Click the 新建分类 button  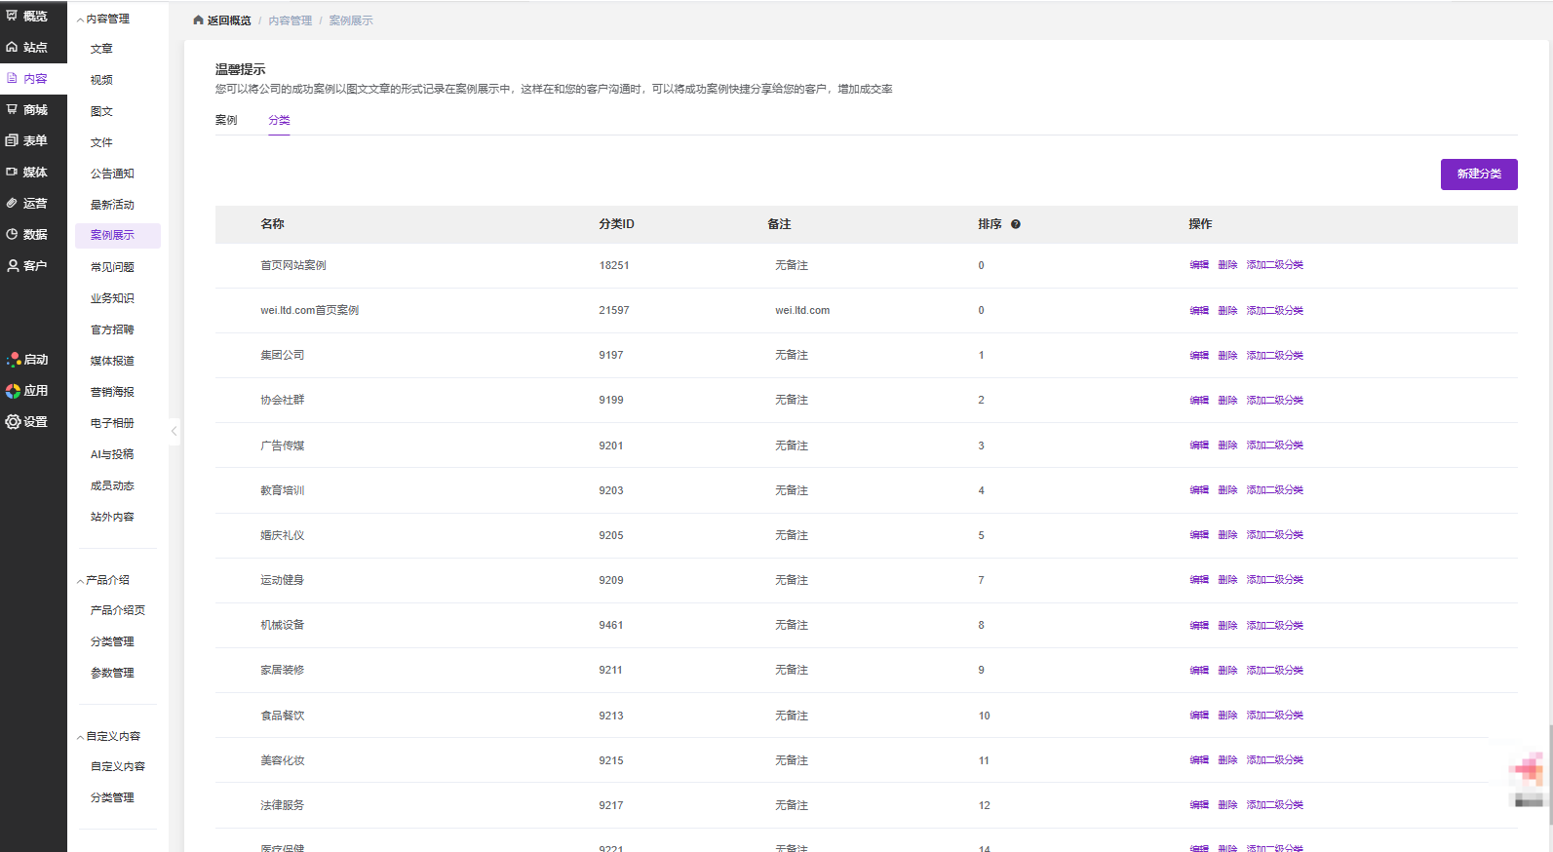[x=1478, y=174]
